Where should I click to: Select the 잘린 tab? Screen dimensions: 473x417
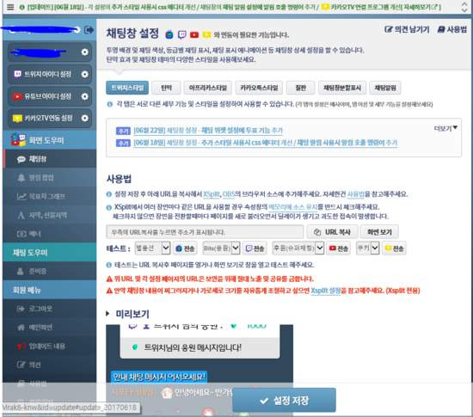pyautogui.click(x=300, y=88)
